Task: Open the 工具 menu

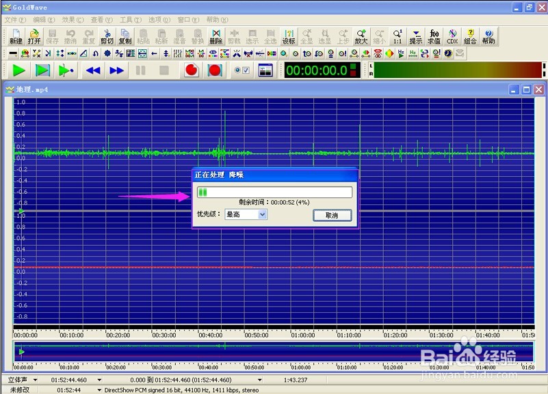Action: tap(131, 20)
